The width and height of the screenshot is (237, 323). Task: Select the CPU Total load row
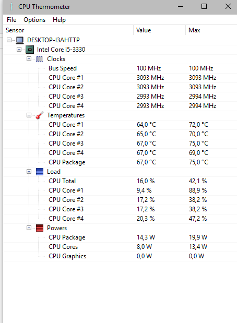(120, 181)
